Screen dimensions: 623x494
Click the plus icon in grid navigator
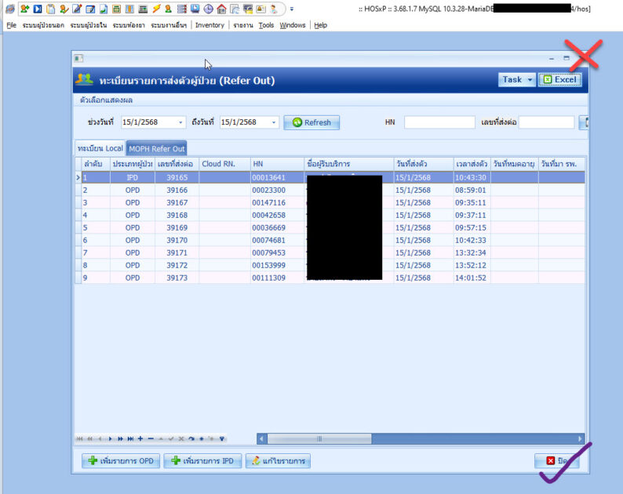140,438
